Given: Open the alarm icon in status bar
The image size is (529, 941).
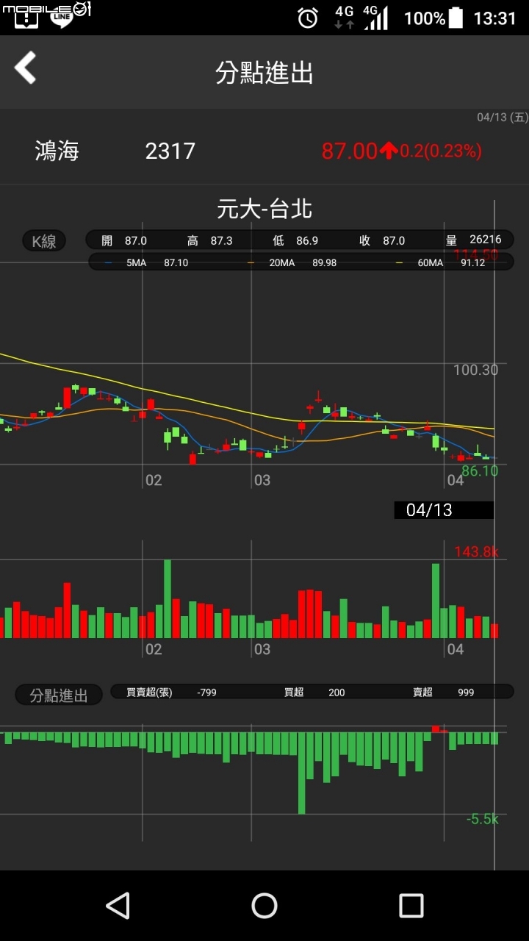Looking at the screenshot, I should [x=308, y=18].
